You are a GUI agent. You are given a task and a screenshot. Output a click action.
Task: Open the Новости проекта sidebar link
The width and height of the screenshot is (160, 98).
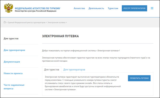(13, 73)
